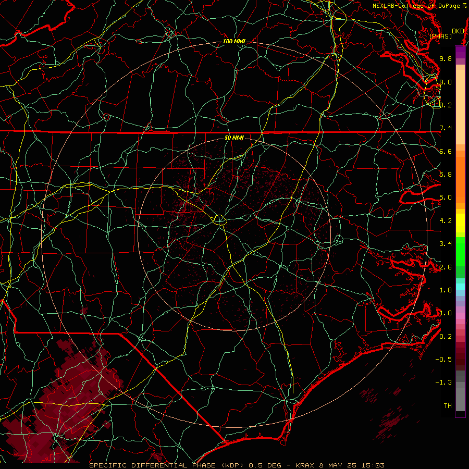Select the bright green color bar band
Viewport: 469px width, 469px height.
pyautogui.click(x=460, y=251)
